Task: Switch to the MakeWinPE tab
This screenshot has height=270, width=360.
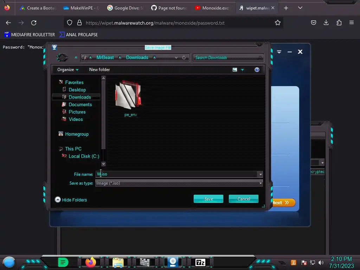Action: (81, 8)
